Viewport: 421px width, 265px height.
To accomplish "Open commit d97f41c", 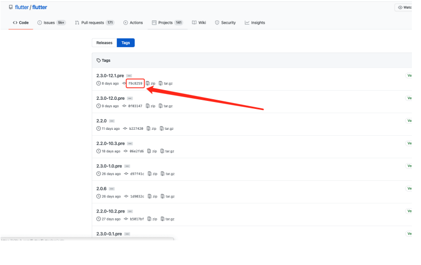I will 137,174.
